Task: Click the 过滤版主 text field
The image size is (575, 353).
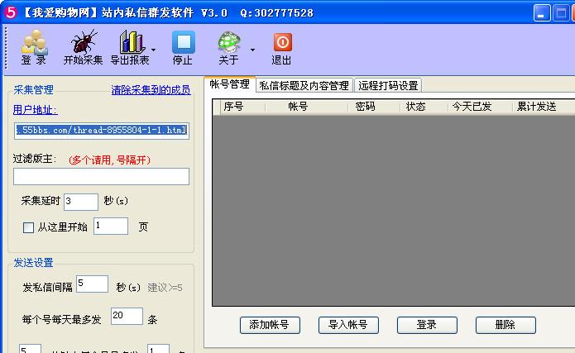Action: (101, 177)
